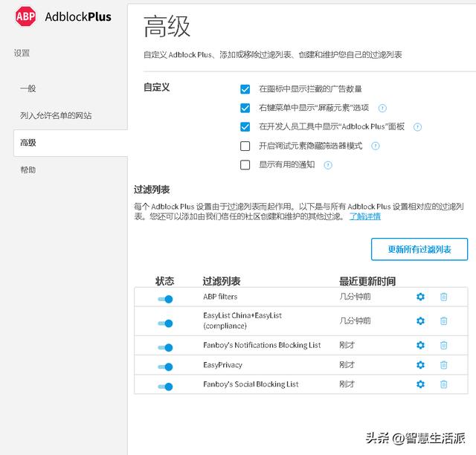
Task: Delete the ABP filters list
Action: (x=444, y=297)
